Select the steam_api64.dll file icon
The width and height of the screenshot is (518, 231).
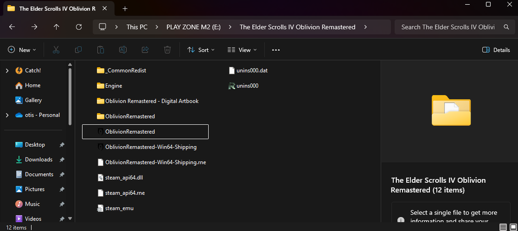[101, 178]
